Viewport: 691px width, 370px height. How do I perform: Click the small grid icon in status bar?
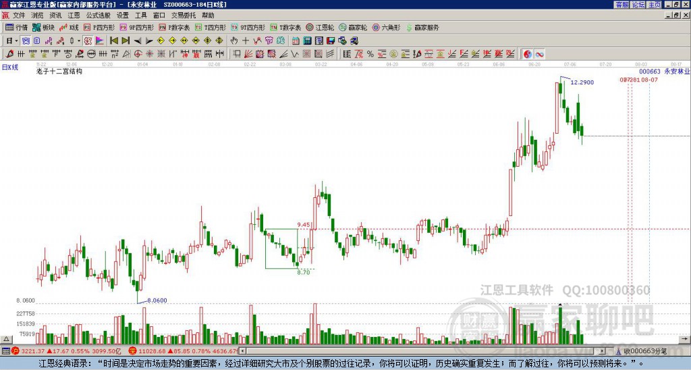[5, 351]
